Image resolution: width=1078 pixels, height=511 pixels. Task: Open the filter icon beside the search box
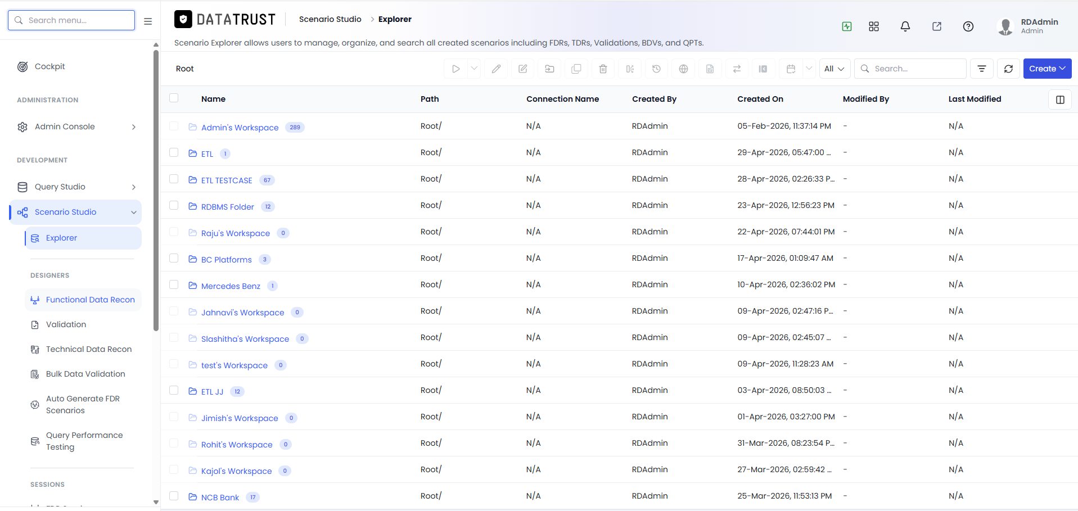point(982,69)
